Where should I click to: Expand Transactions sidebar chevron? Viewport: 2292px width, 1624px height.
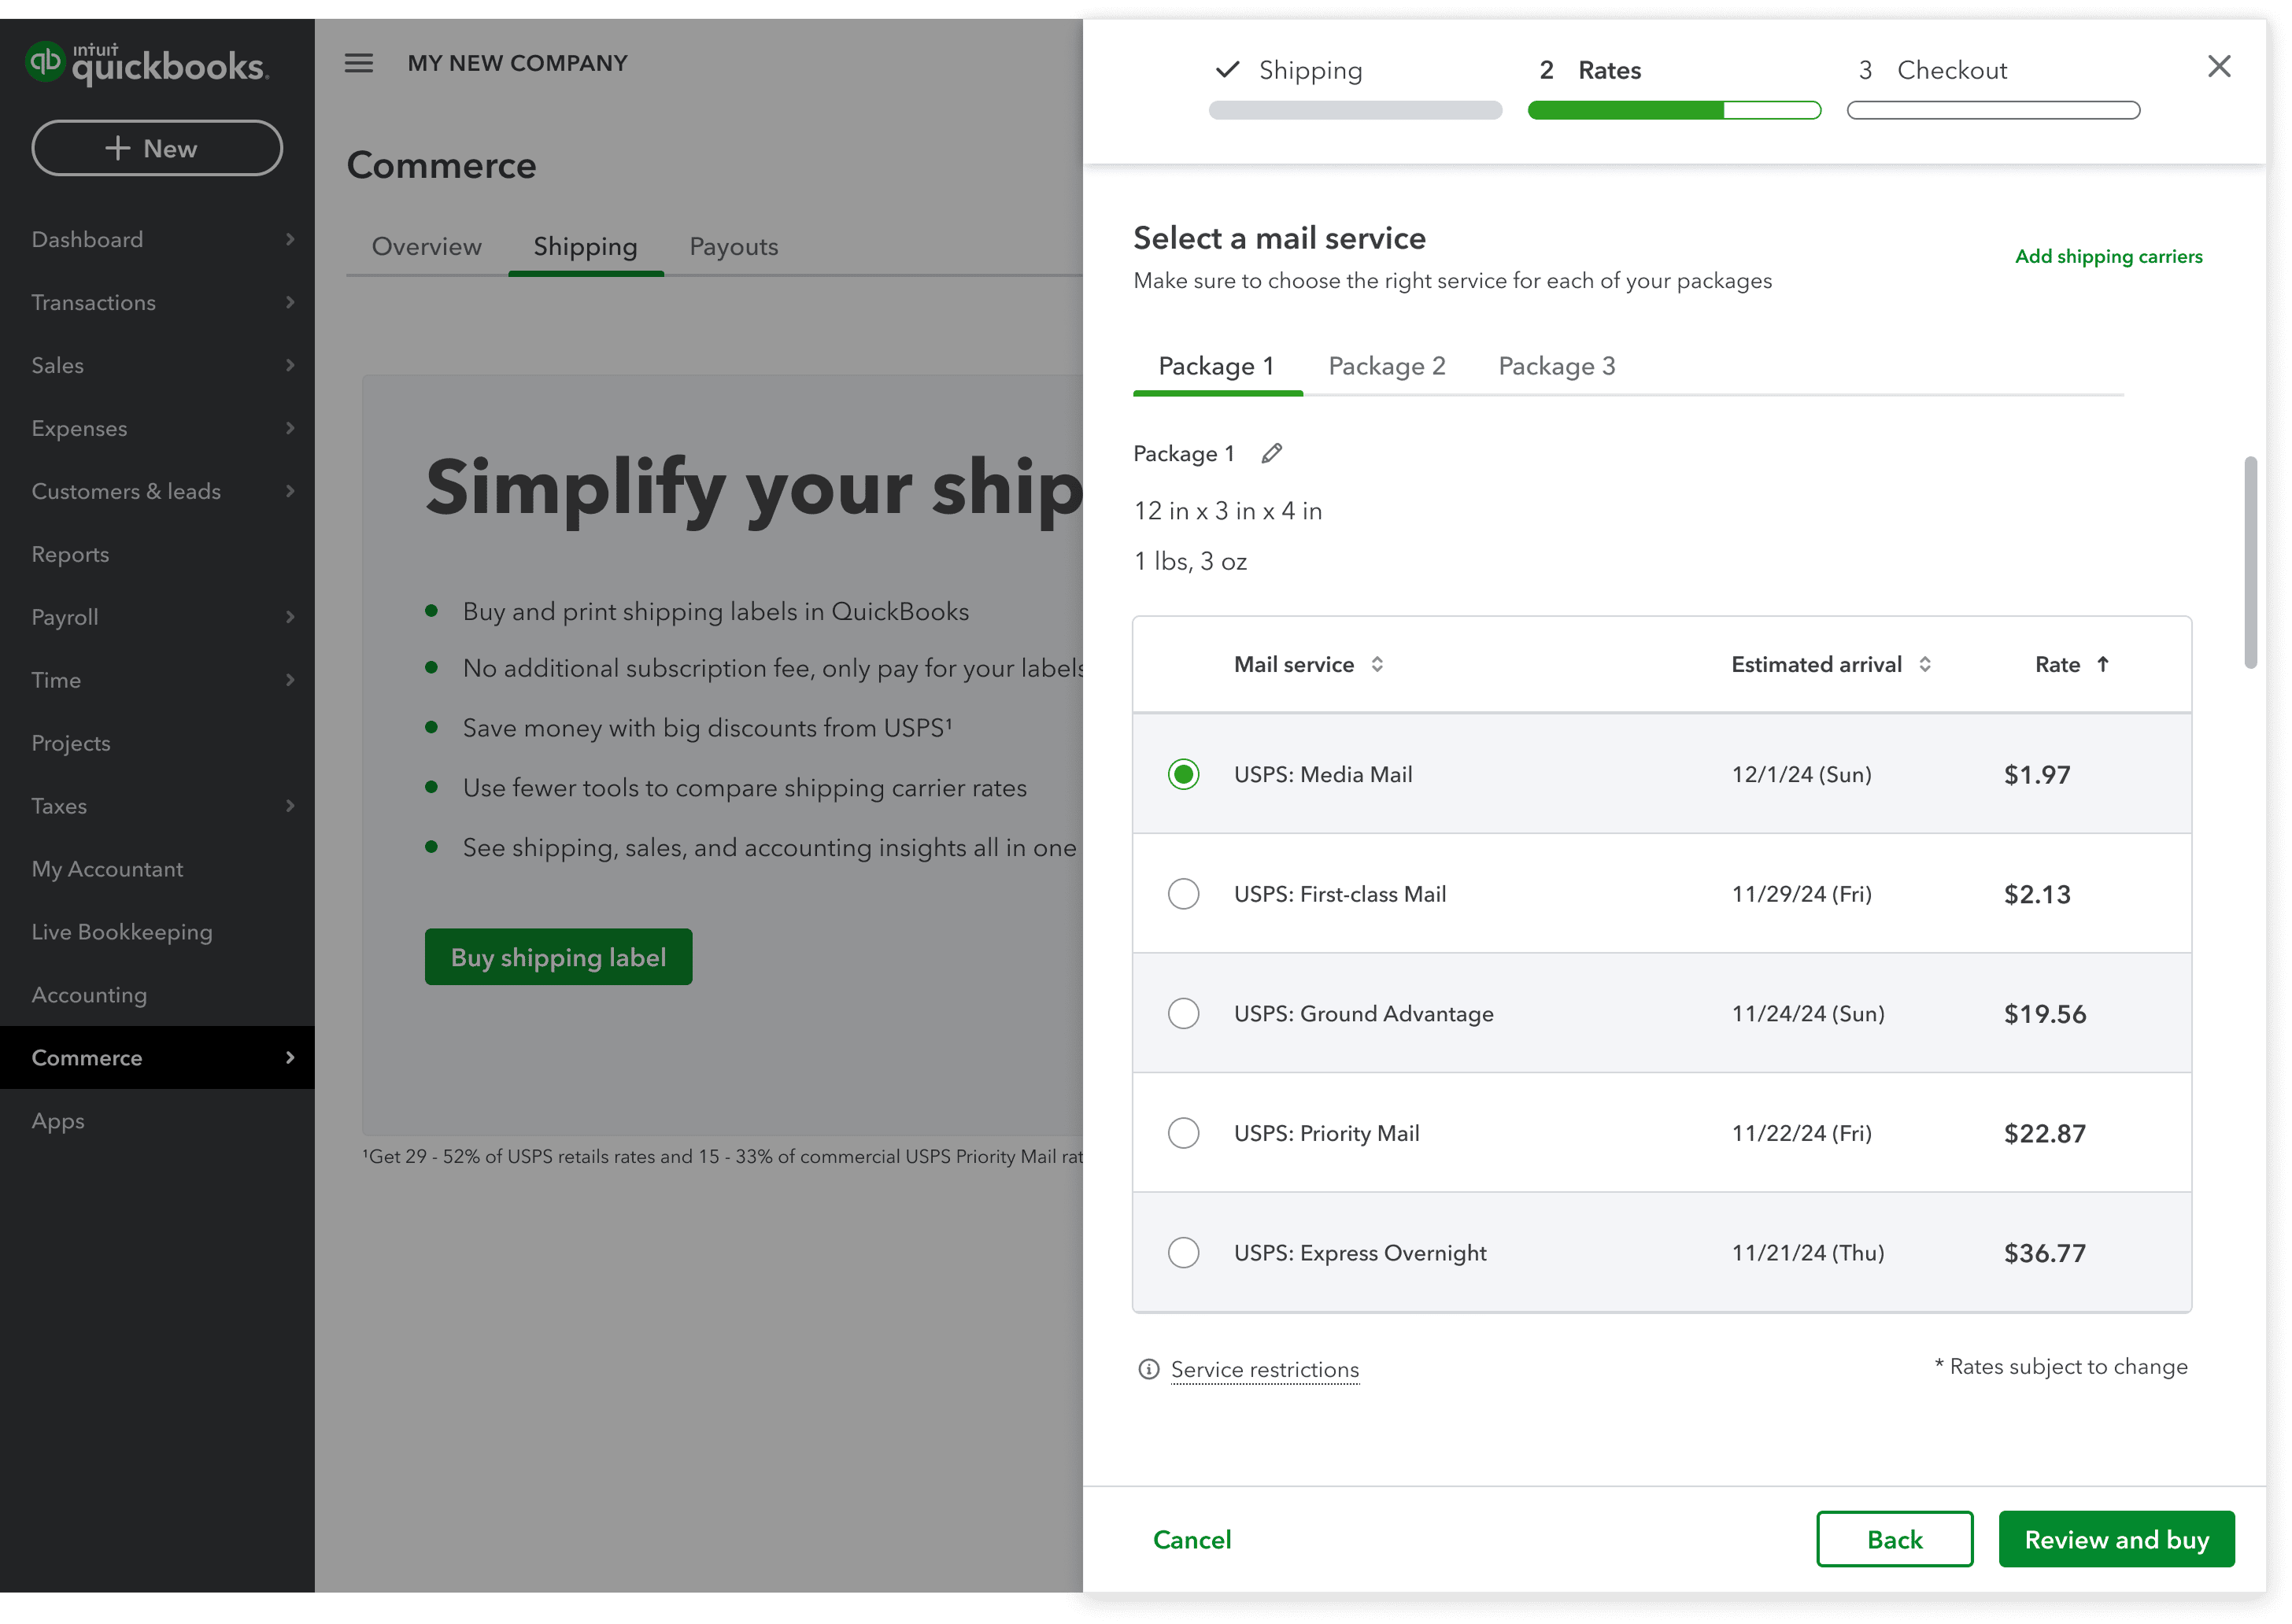click(290, 302)
